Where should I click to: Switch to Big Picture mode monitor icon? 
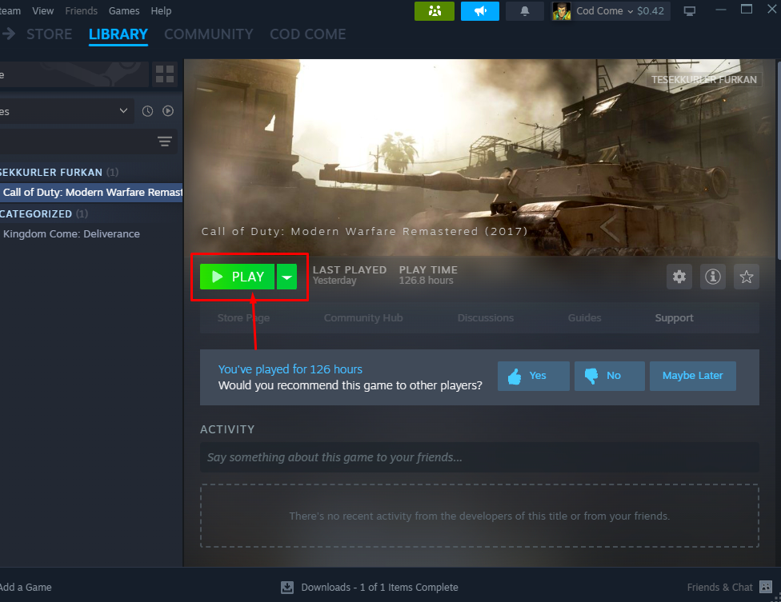(x=689, y=11)
